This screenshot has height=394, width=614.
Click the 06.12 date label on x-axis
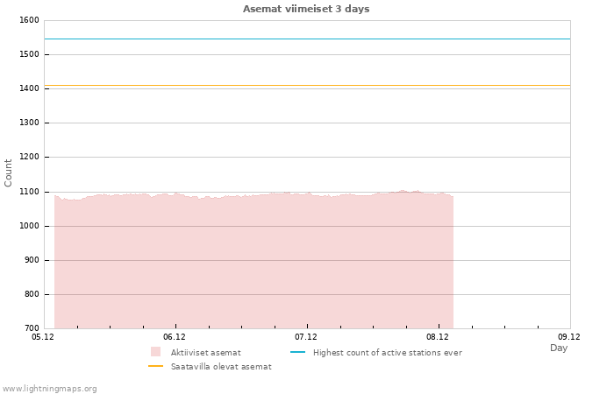(x=175, y=336)
